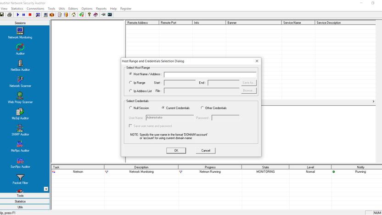
Task: Click the Password input field
Action: pyautogui.click(x=225, y=118)
